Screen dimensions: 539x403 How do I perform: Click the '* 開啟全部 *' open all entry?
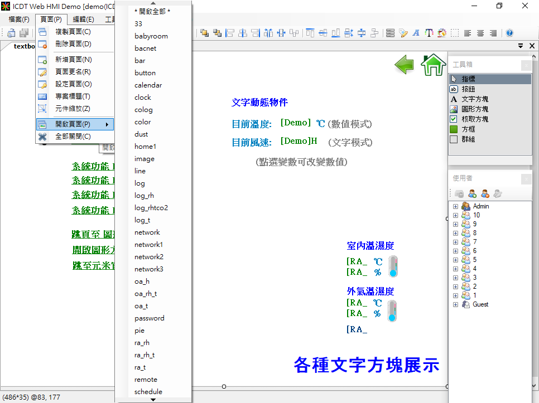(152, 12)
